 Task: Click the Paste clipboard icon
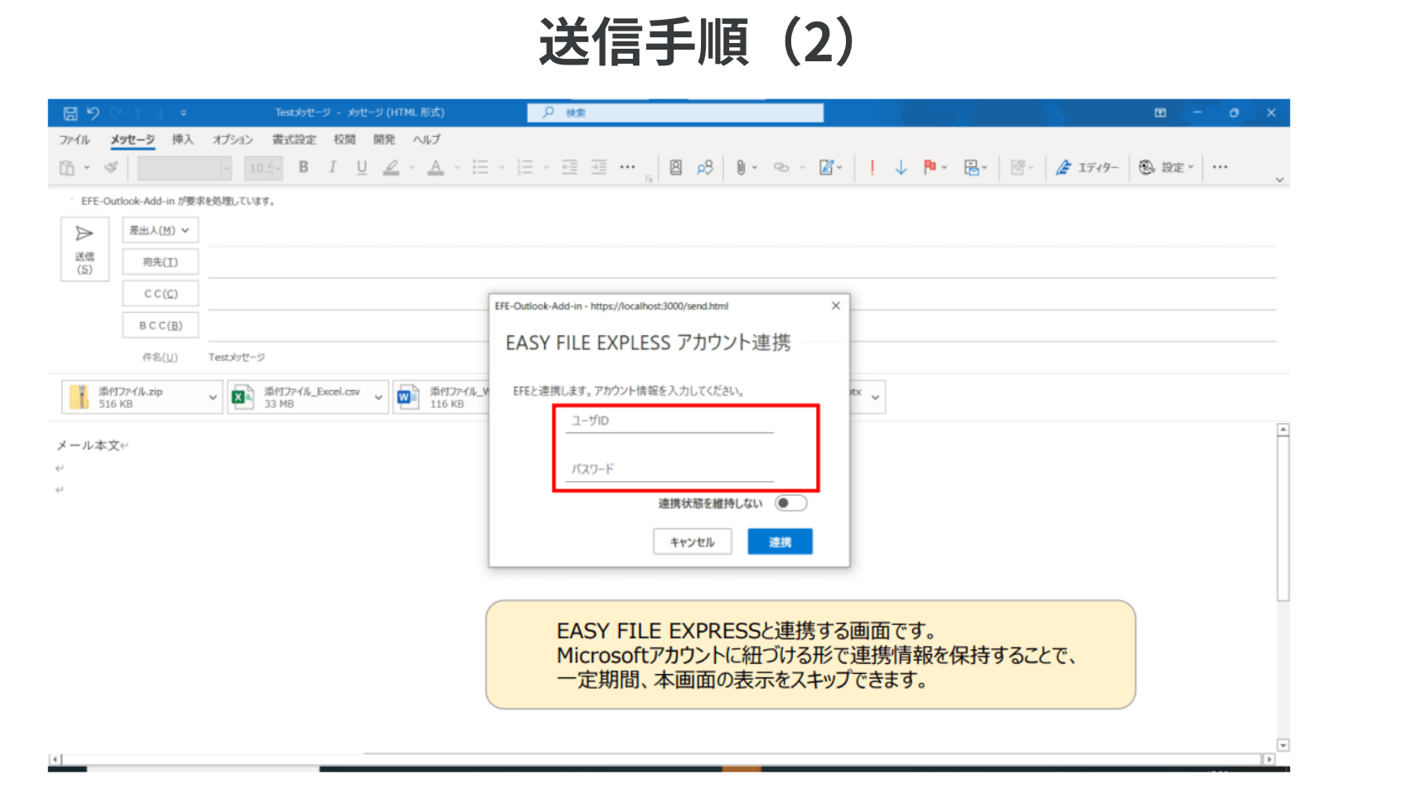(x=67, y=168)
